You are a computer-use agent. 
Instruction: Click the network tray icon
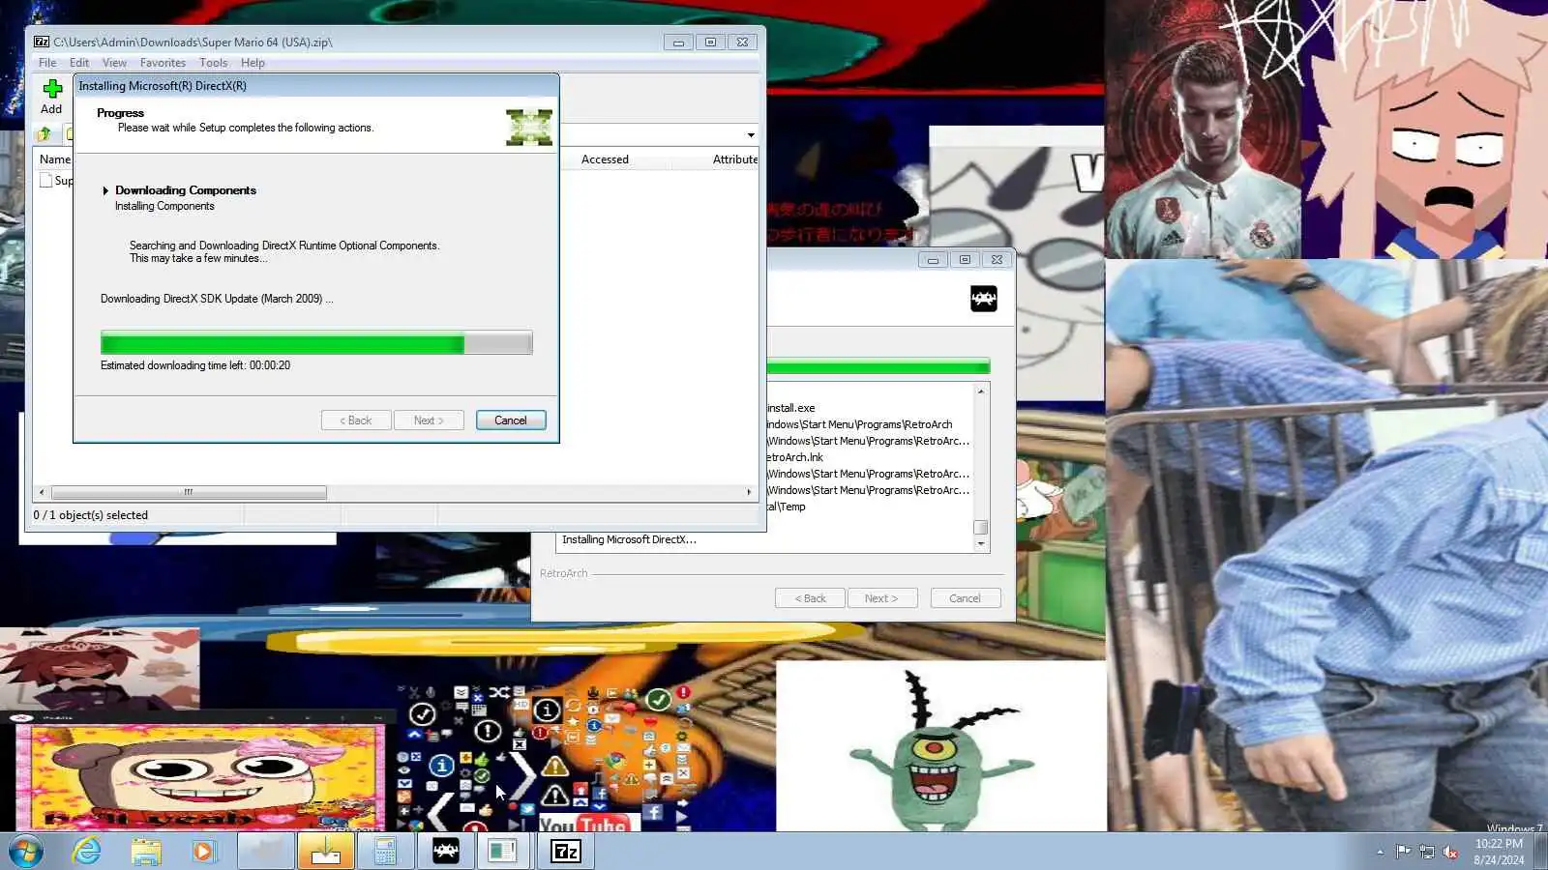pos(1427,852)
